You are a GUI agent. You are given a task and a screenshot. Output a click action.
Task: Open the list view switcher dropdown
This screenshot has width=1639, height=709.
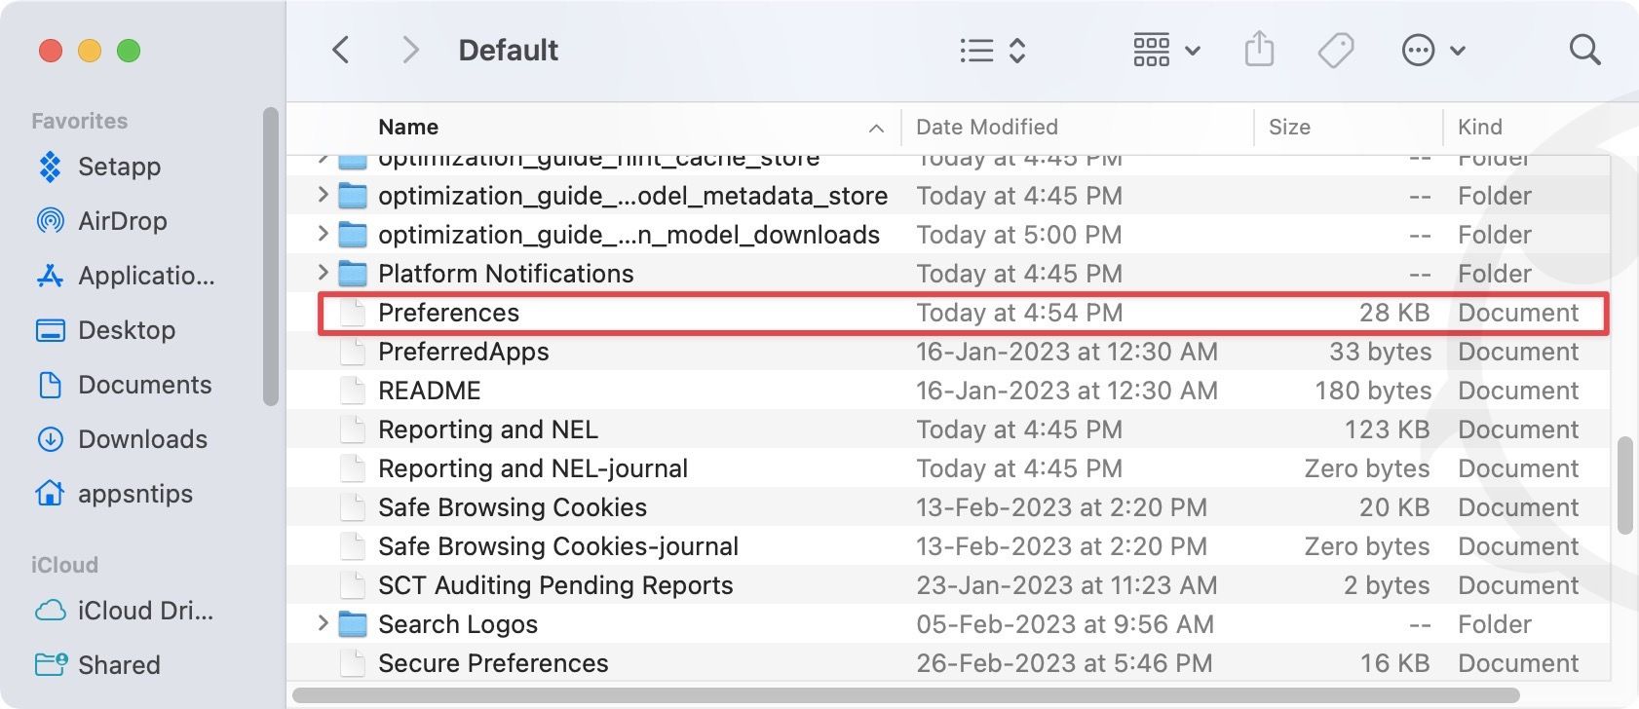992,50
